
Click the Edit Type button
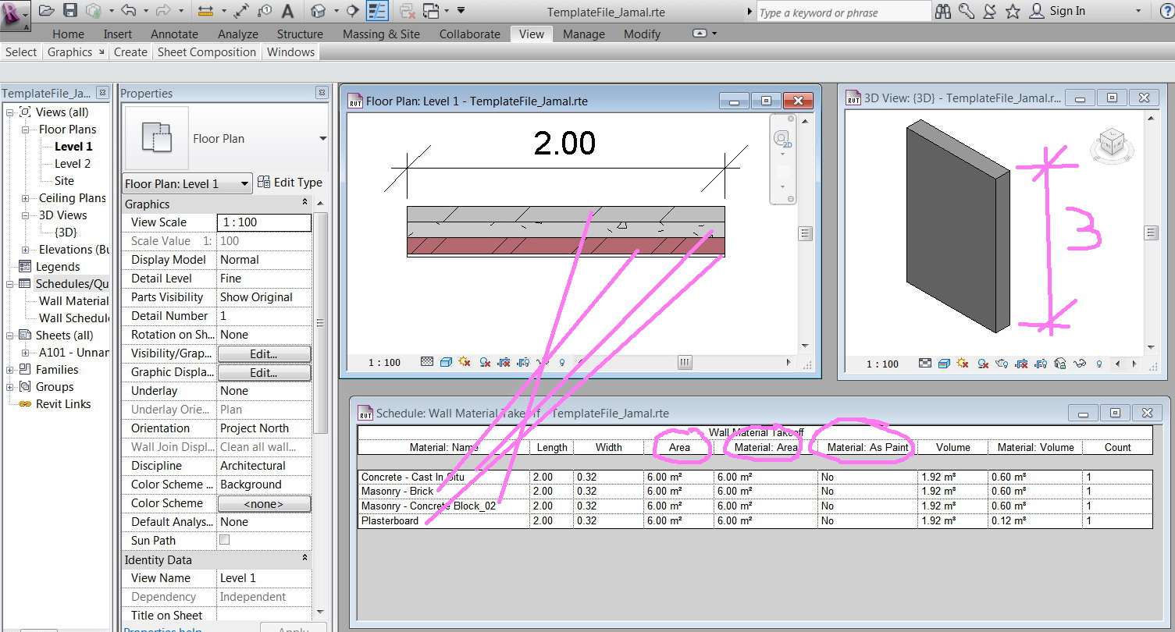point(290,183)
